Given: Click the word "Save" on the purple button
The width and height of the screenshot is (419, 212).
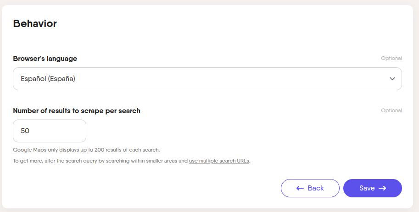Looking at the screenshot, I should (x=367, y=188).
